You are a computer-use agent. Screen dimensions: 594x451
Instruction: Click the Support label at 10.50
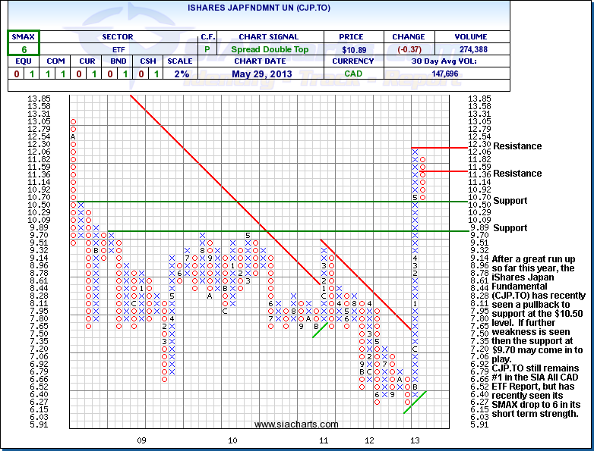pos(509,201)
